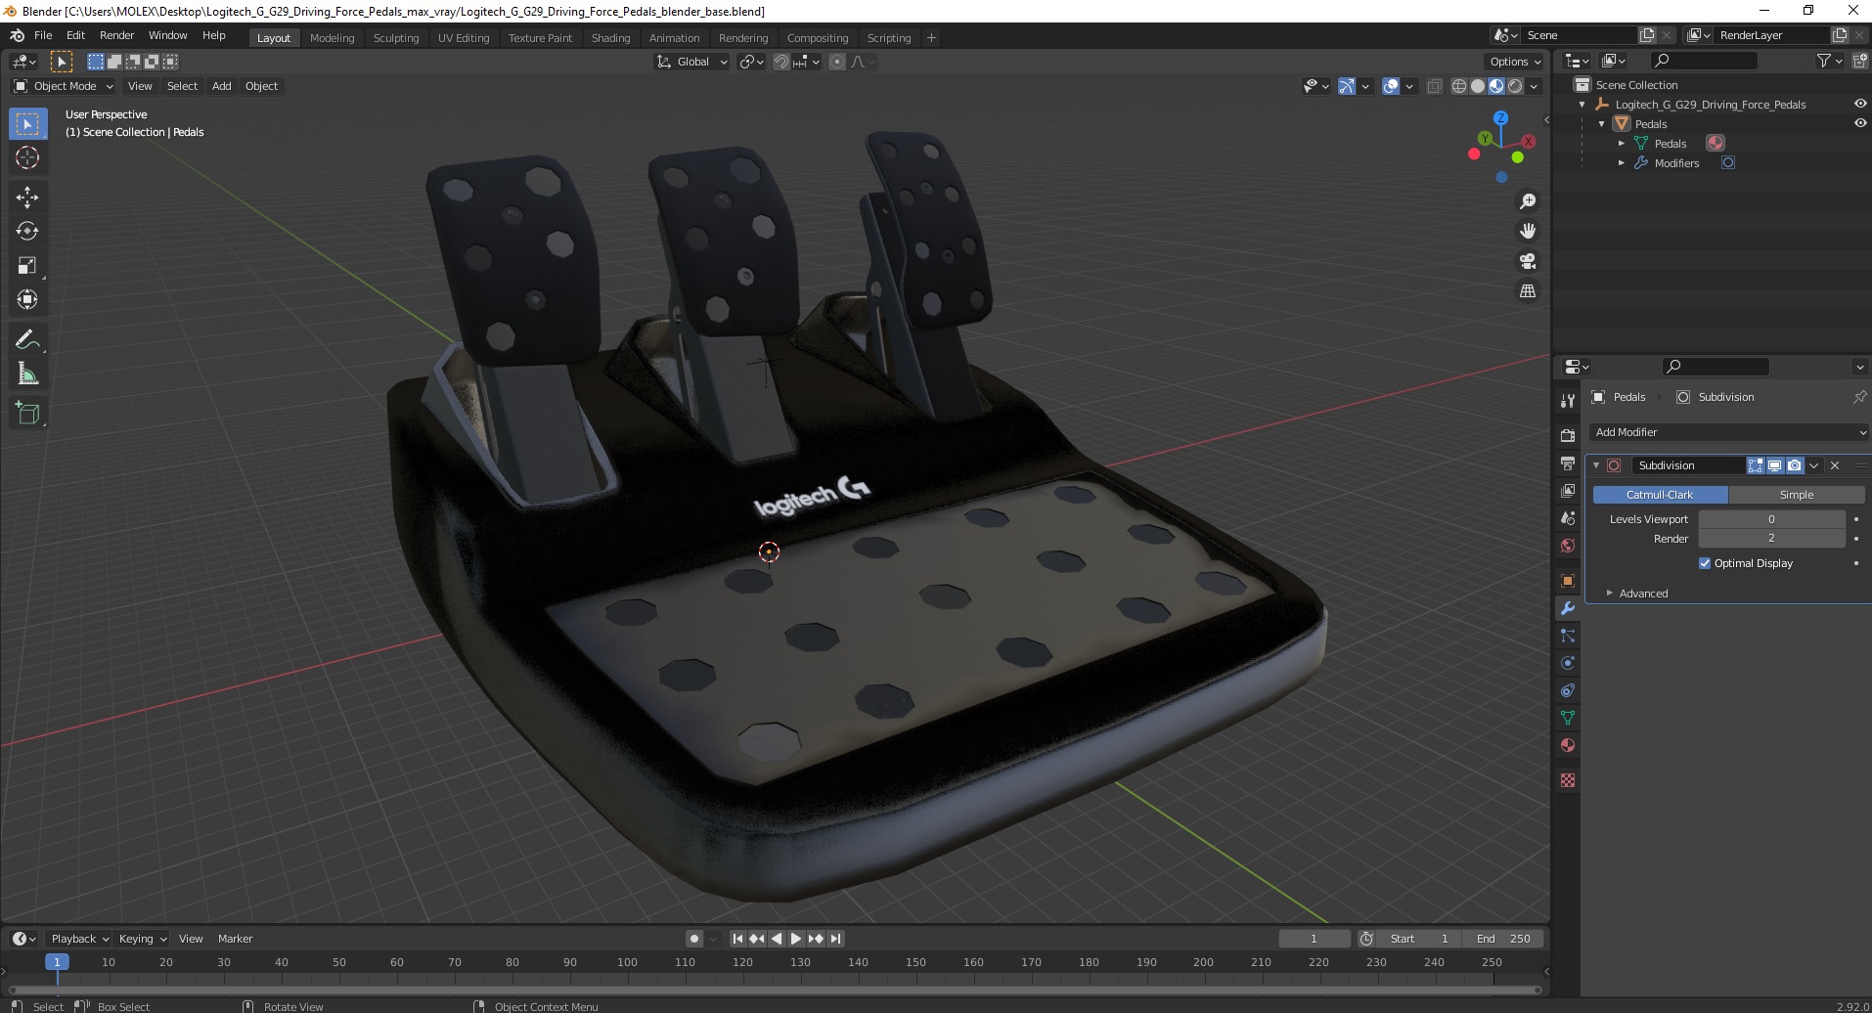Click the Render levels value field
This screenshot has width=1872, height=1013.
(1771, 539)
